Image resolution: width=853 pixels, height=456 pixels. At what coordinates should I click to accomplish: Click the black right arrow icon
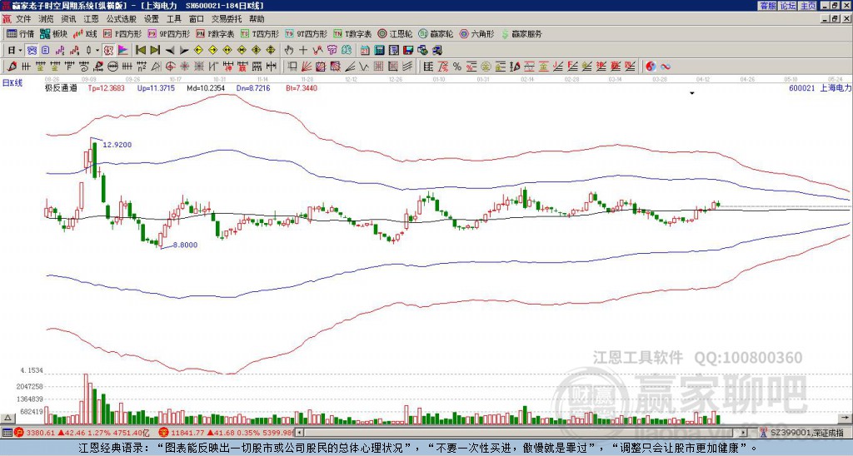tap(183, 51)
